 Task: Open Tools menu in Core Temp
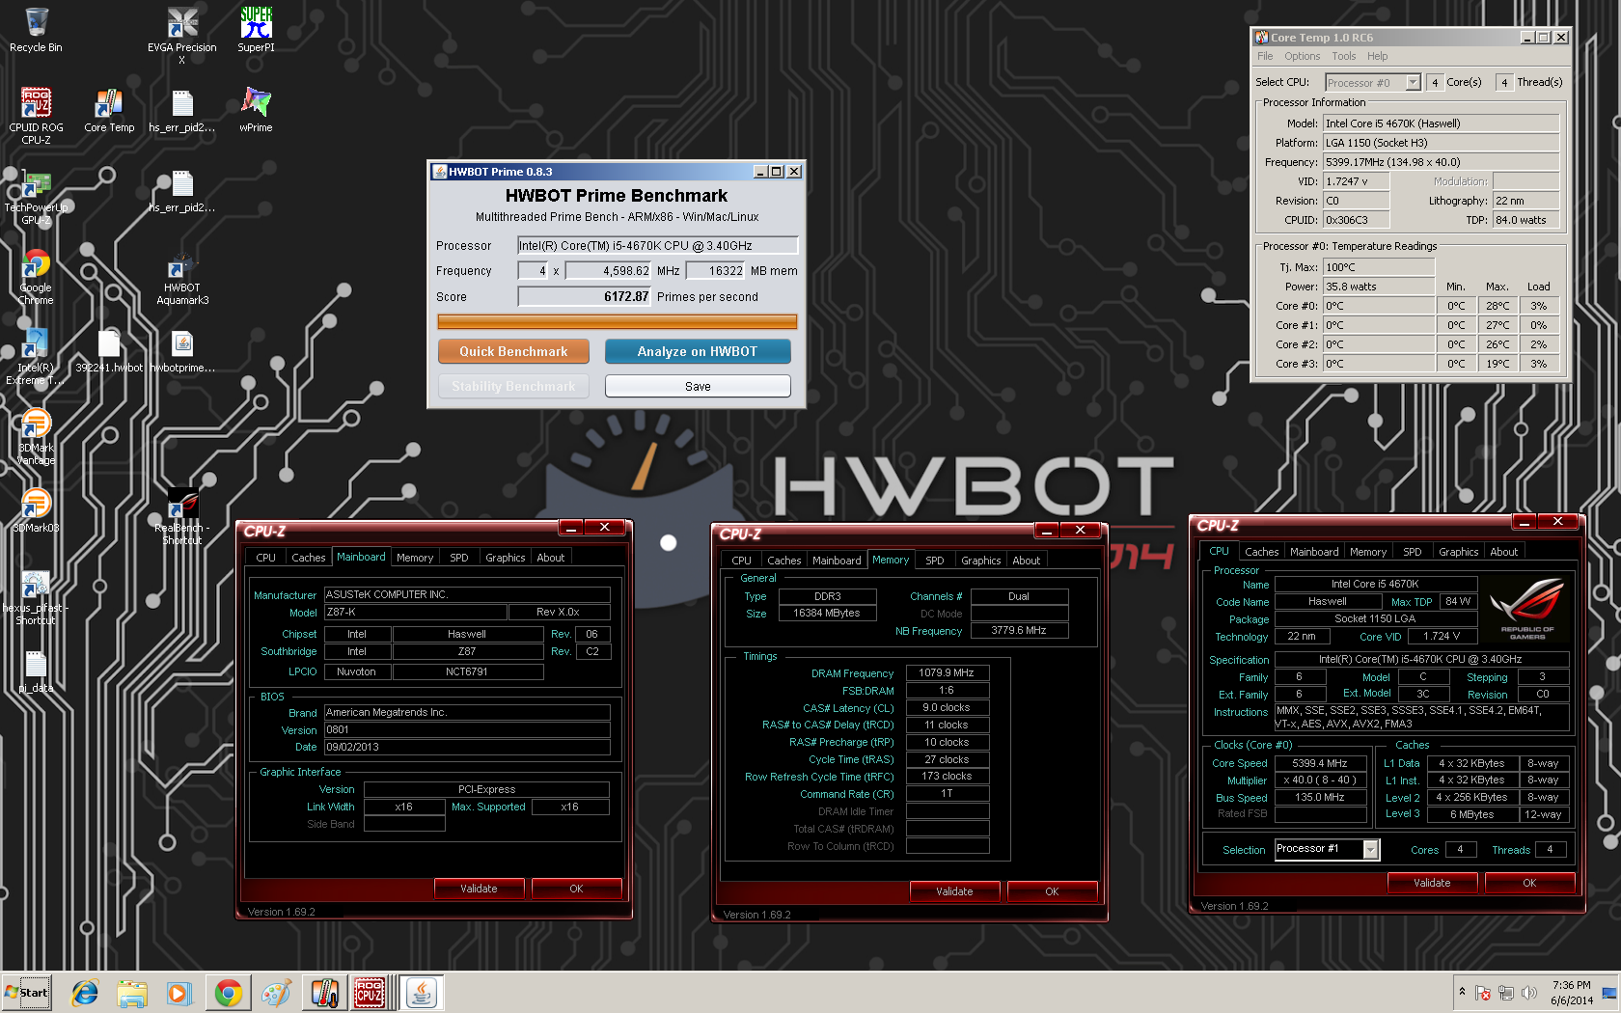click(1343, 56)
